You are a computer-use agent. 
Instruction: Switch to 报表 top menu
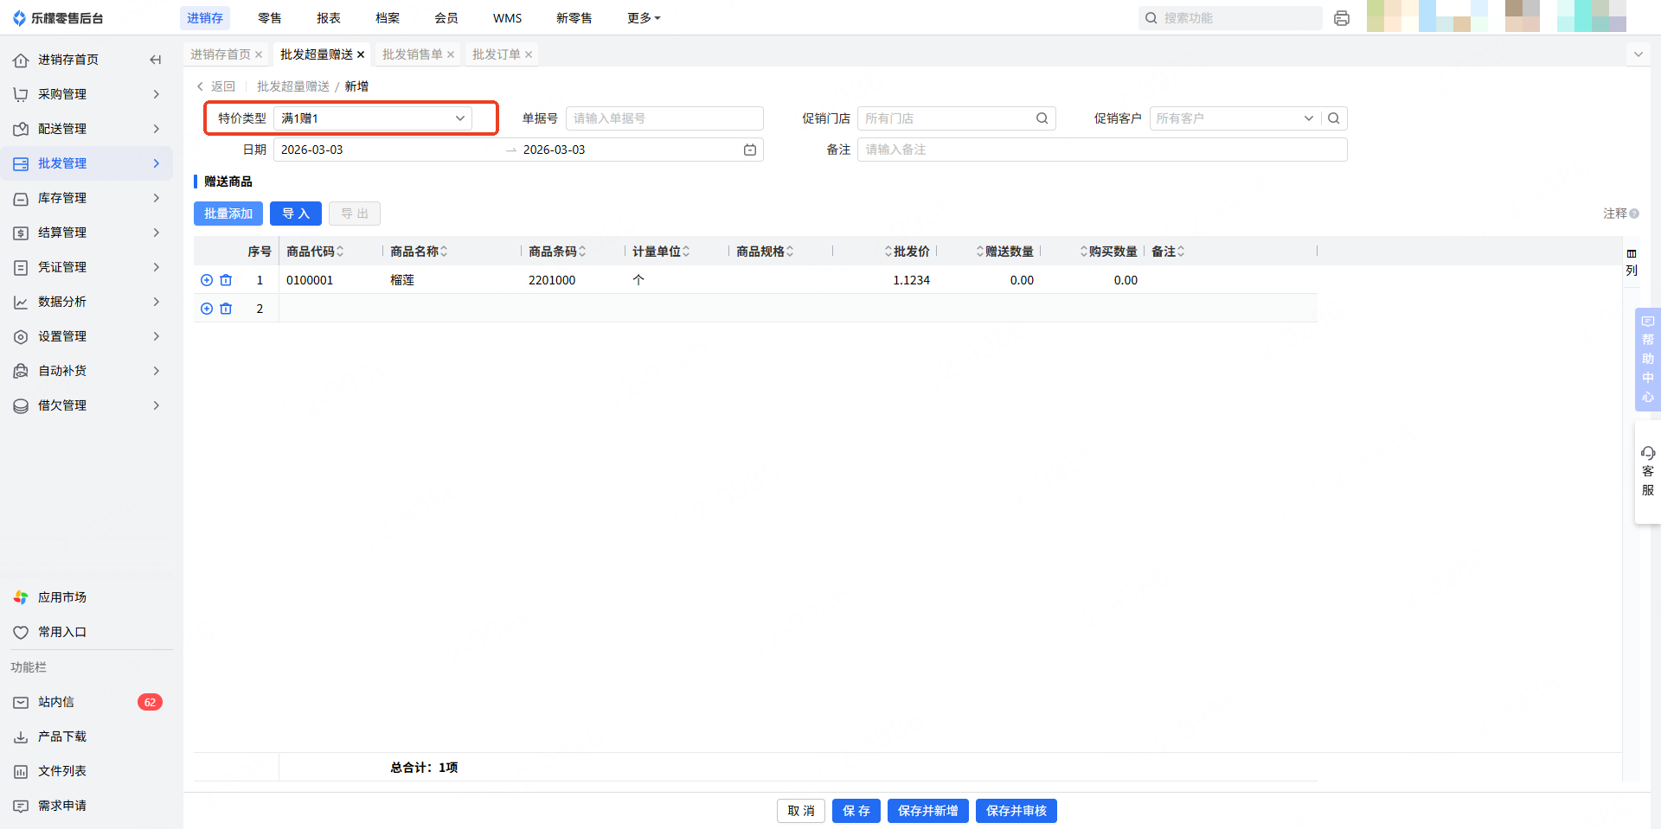coord(329,18)
